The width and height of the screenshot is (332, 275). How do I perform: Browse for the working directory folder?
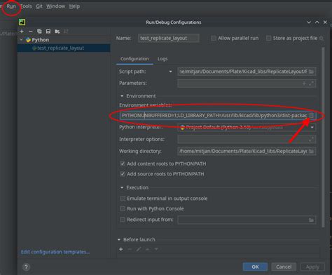click(311, 152)
